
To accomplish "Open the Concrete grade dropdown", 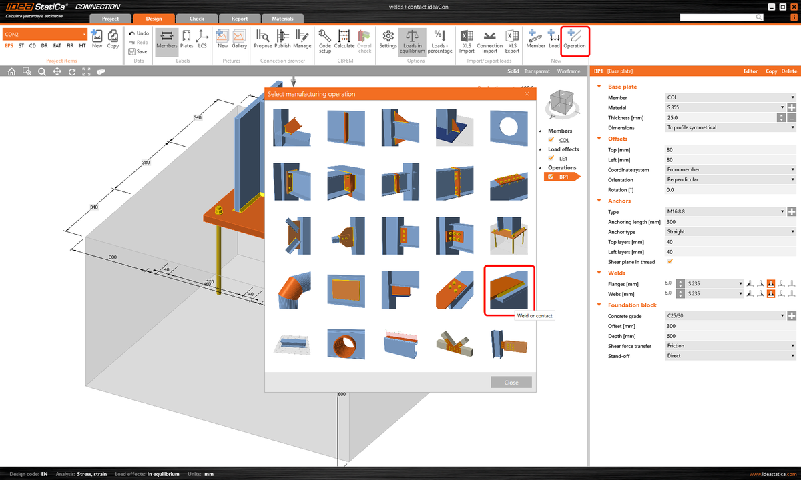I will coord(783,315).
